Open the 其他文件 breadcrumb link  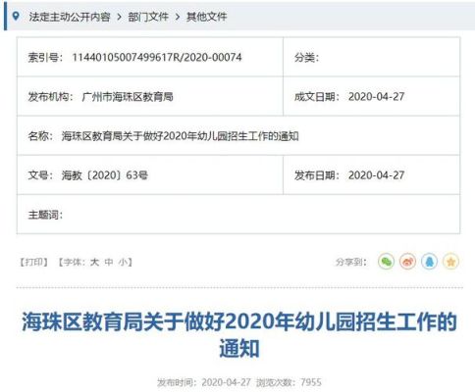coord(206,17)
